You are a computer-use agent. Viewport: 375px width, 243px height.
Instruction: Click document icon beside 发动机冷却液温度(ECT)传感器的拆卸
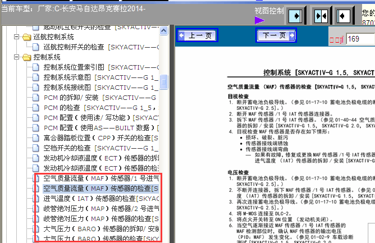tap(35, 158)
